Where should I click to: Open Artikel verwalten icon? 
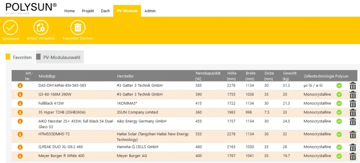(x=41, y=27)
